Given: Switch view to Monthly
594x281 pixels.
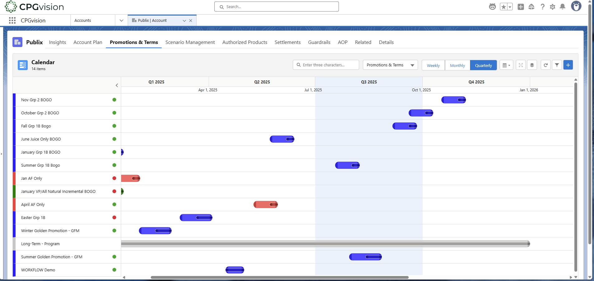Looking at the screenshot, I should click(457, 65).
